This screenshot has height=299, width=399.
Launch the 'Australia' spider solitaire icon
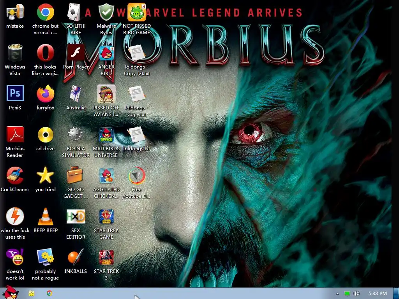pyautogui.click(x=76, y=93)
